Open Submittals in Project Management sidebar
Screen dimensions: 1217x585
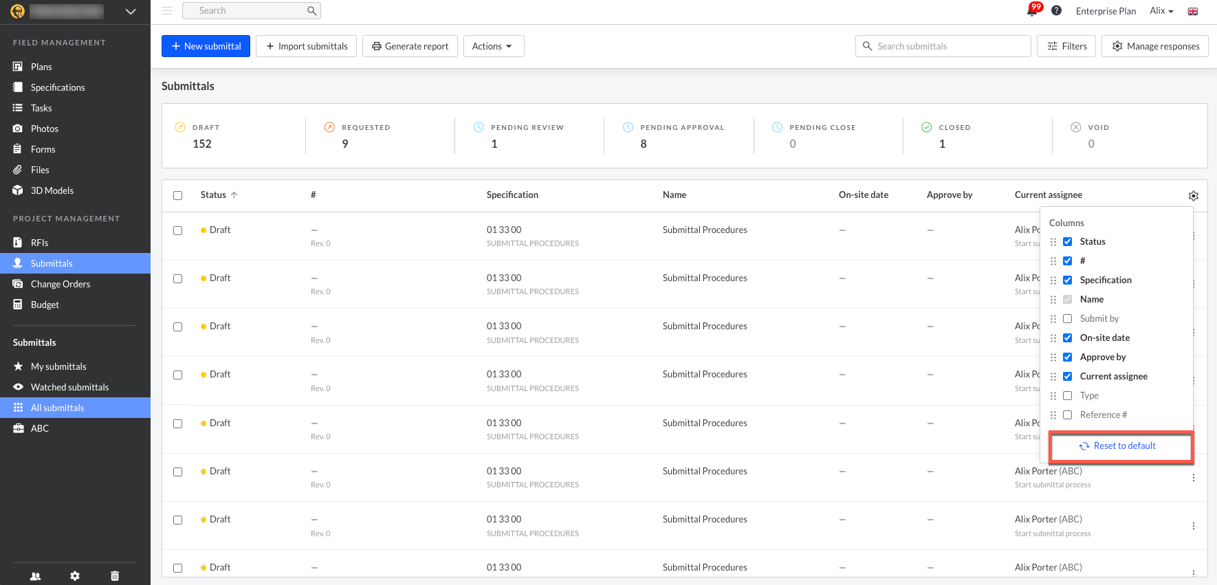click(75, 263)
